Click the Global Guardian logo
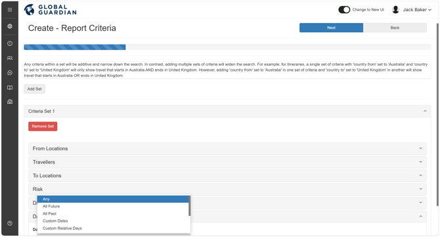 coord(51,10)
